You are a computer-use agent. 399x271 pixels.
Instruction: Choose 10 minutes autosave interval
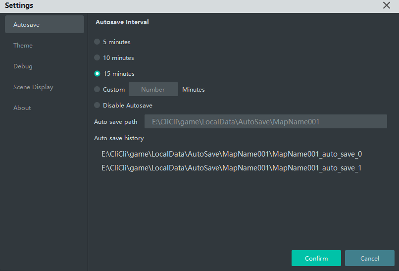(97, 58)
